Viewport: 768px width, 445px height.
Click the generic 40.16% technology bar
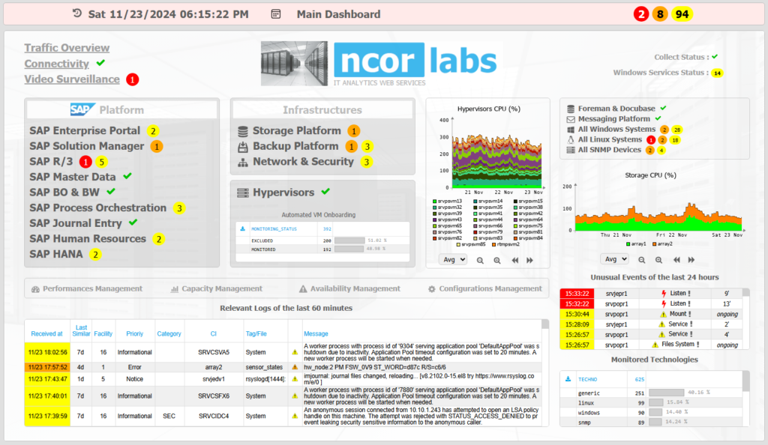click(667, 393)
